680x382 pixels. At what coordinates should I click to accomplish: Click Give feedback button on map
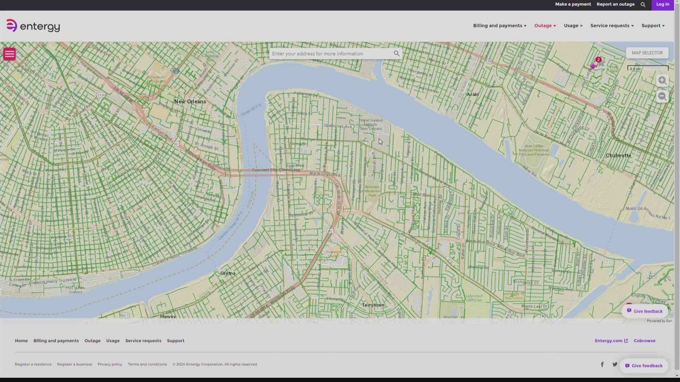[x=645, y=311]
